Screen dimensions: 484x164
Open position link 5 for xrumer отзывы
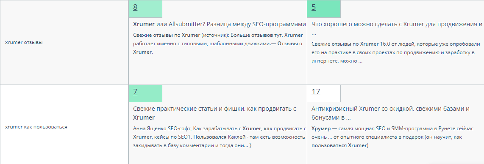tap(314, 7)
